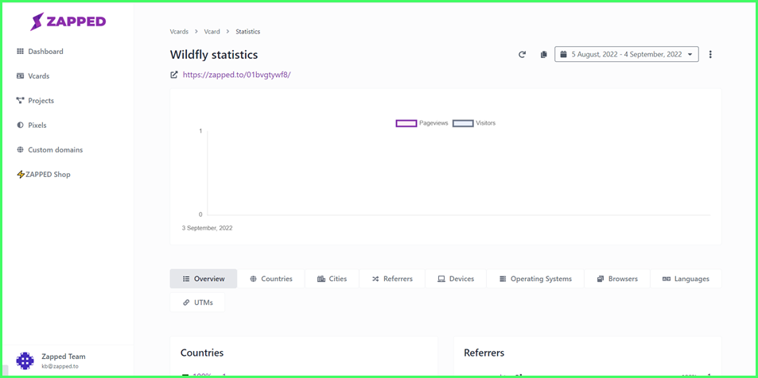
Task: Click the Countries tab globe icon
Action: tap(253, 279)
